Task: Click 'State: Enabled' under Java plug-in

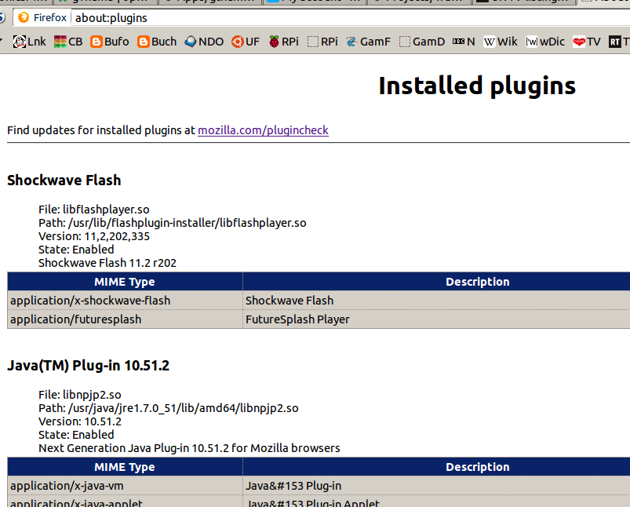Action: point(76,435)
